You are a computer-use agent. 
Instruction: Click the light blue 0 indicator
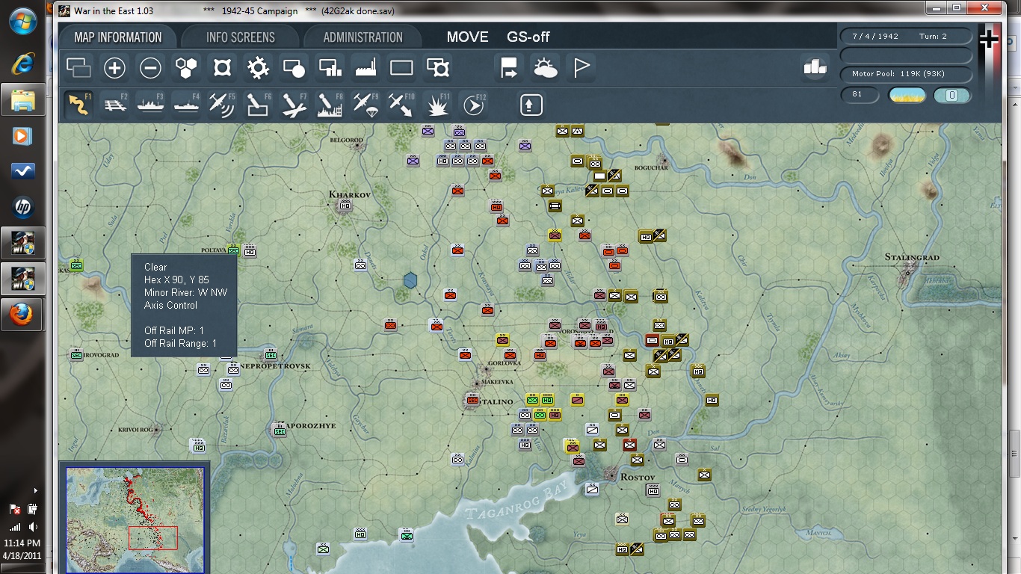coord(952,95)
